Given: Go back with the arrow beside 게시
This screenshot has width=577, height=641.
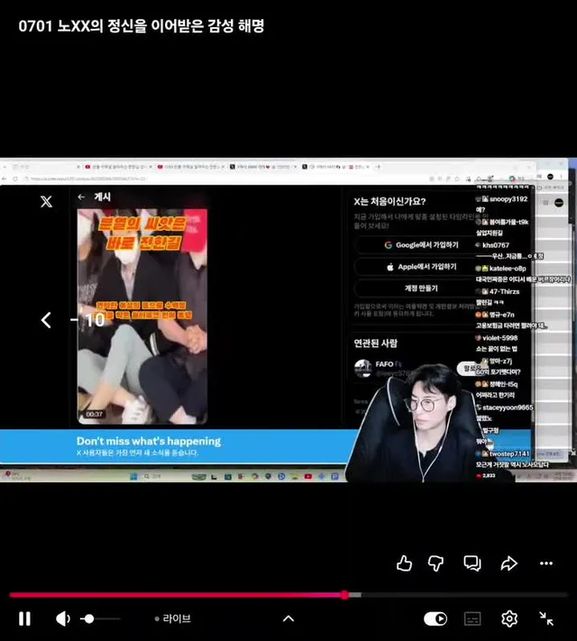Looking at the screenshot, I should coord(81,197).
